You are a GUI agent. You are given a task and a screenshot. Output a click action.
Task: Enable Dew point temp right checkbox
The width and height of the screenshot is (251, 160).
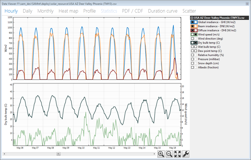196,51
